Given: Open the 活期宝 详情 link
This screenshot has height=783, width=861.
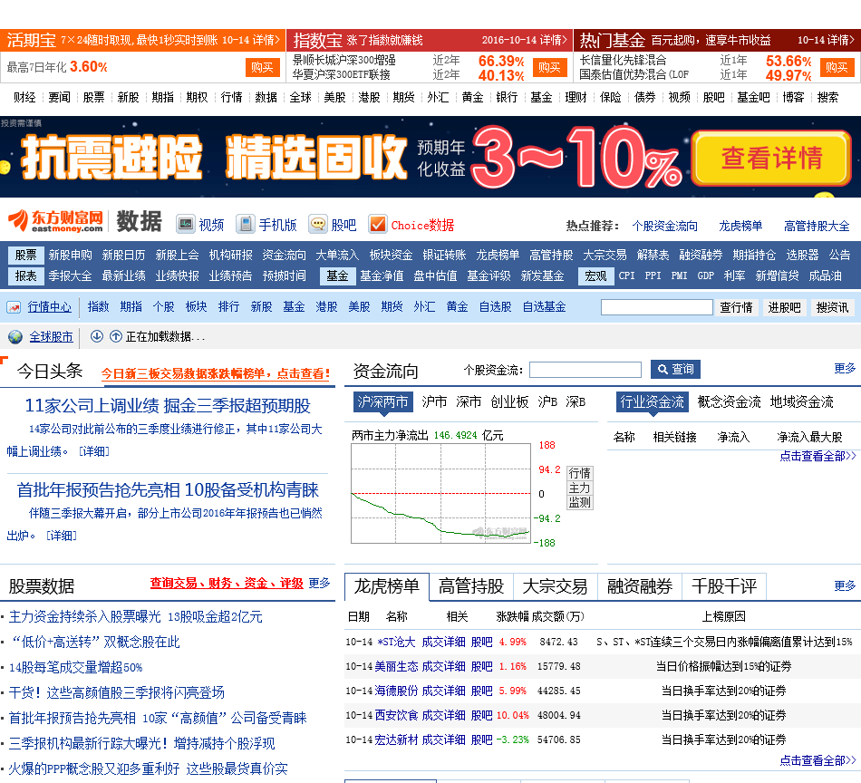Looking at the screenshot, I should [x=266, y=40].
